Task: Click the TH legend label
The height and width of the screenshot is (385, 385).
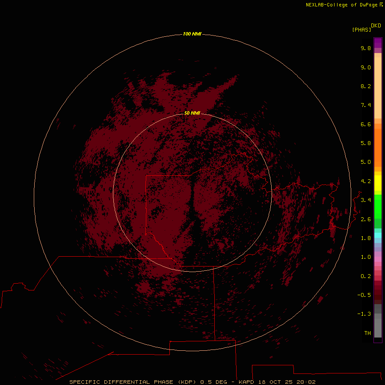Action: click(367, 333)
